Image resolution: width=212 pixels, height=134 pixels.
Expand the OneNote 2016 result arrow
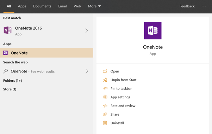pyautogui.click(x=87, y=31)
